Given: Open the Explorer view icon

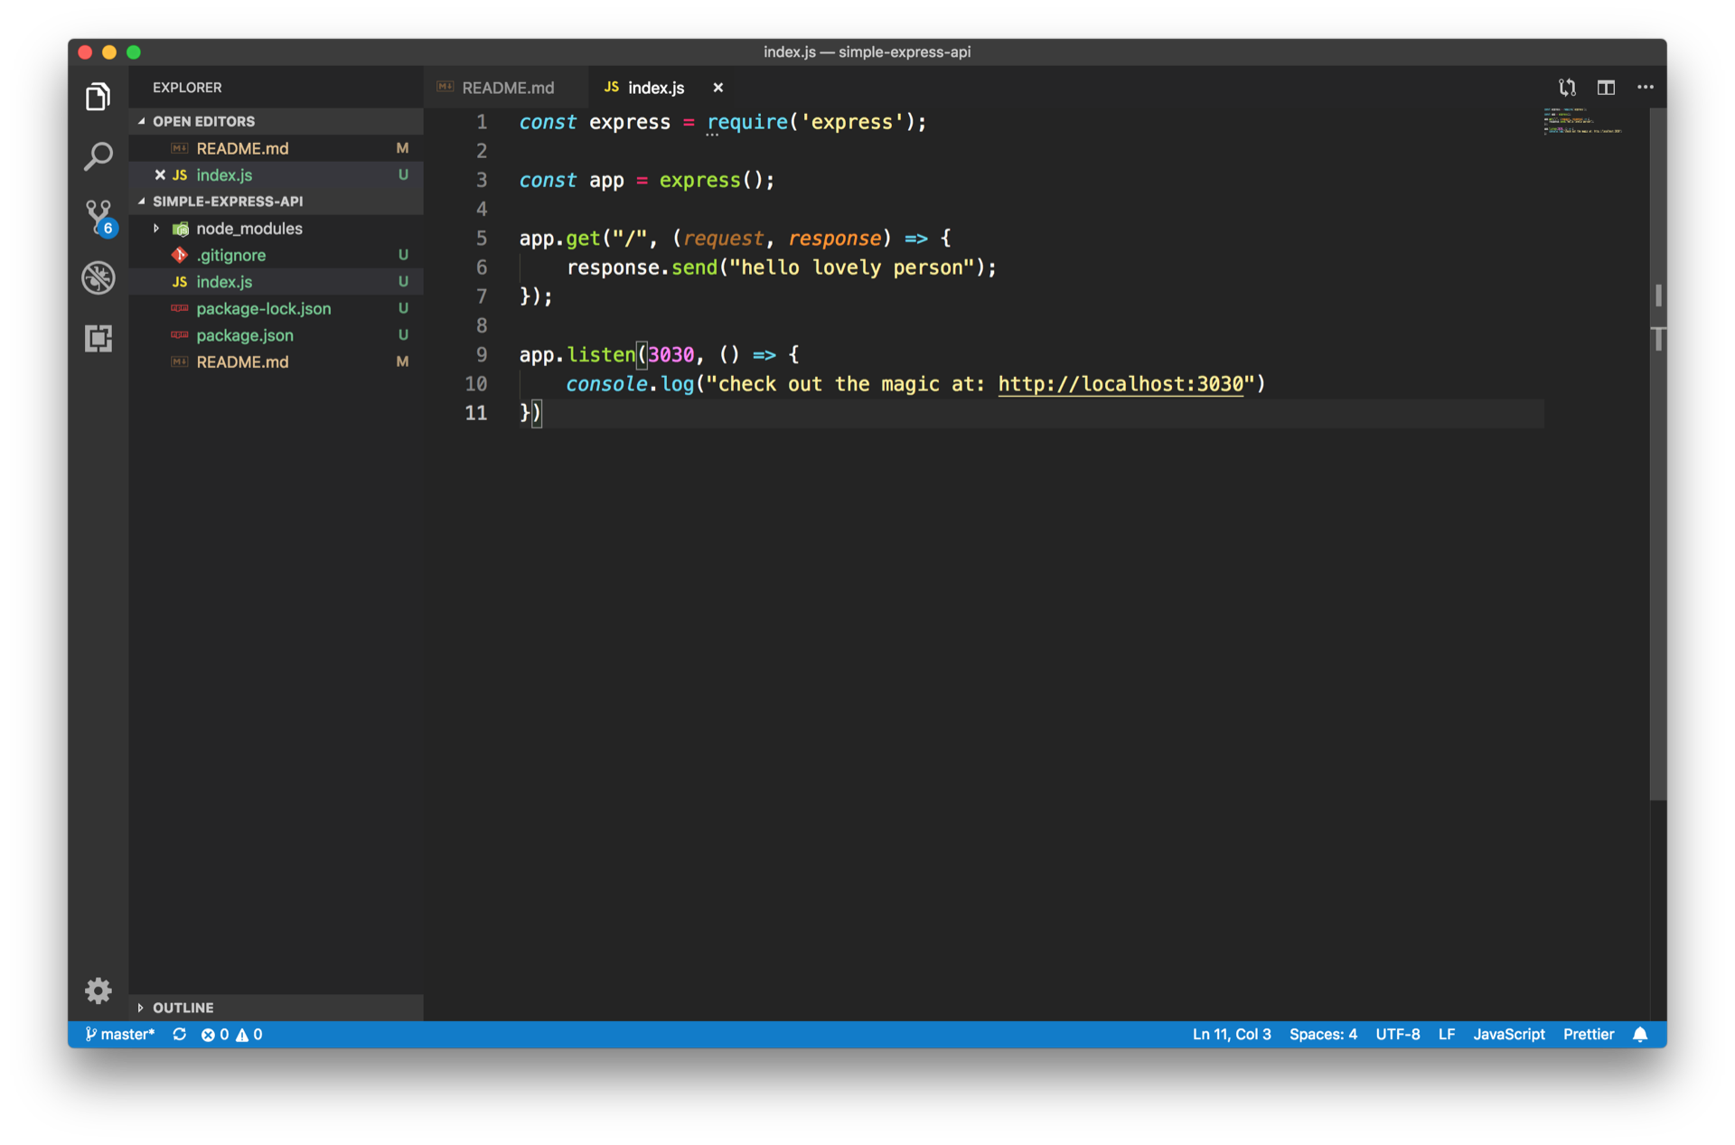Looking at the screenshot, I should (x=98, y=97).
